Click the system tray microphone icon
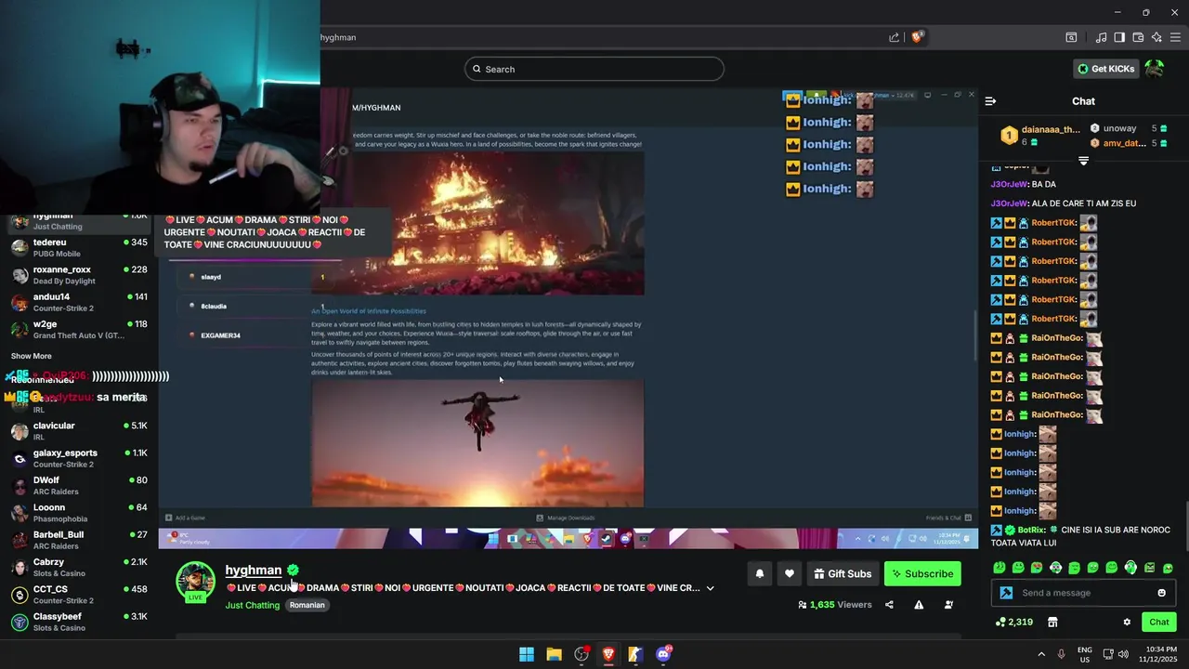Viewport: 1189px width, 669px height. pyautogui.click(x=1061, y=654)
